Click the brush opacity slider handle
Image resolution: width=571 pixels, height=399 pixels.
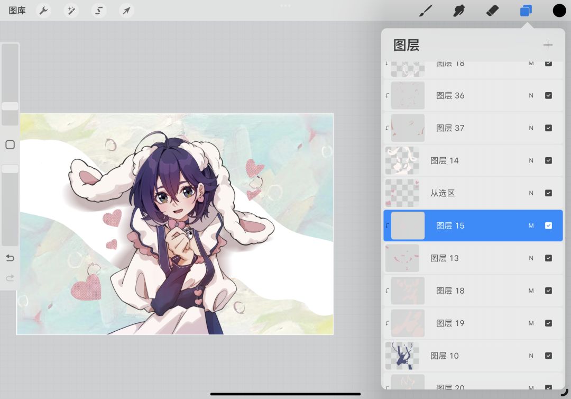pos(10,169)
